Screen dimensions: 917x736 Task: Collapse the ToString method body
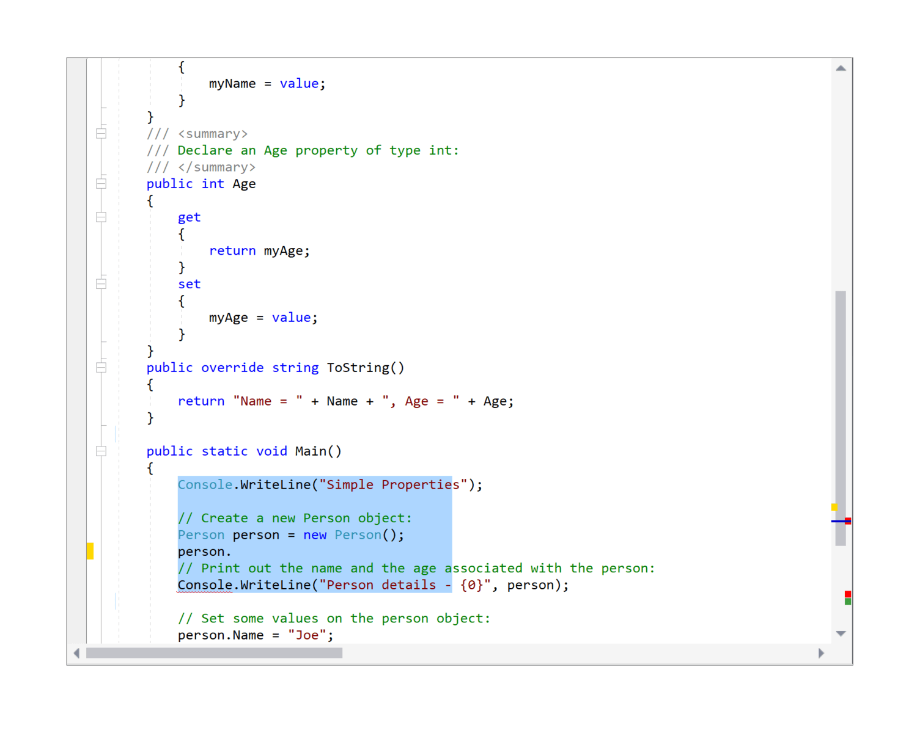pos(101,367)
